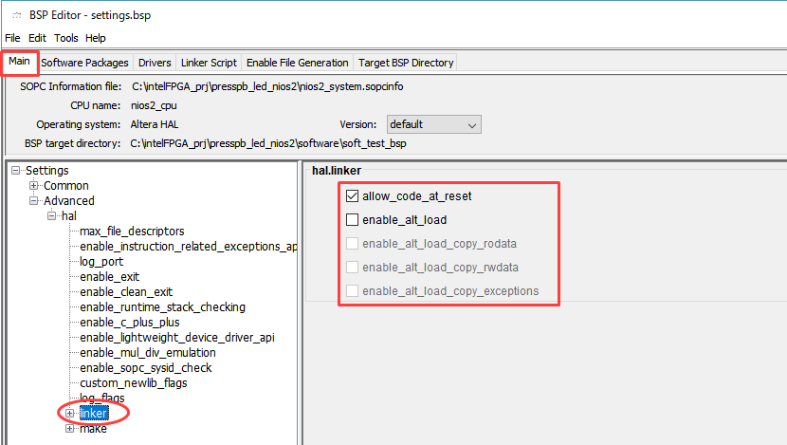
Task: Enable the enable_alt_load checkbox
Action: 353,219
